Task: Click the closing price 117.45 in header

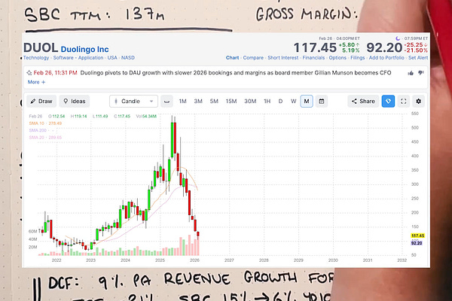Action: click(315, 48)
